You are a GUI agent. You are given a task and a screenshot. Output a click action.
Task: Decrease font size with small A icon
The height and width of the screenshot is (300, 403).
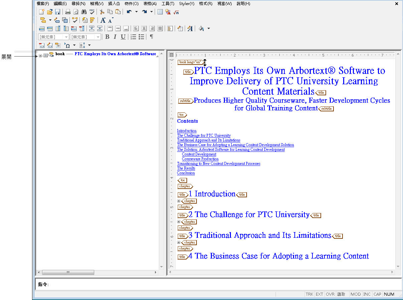(111, 20)
